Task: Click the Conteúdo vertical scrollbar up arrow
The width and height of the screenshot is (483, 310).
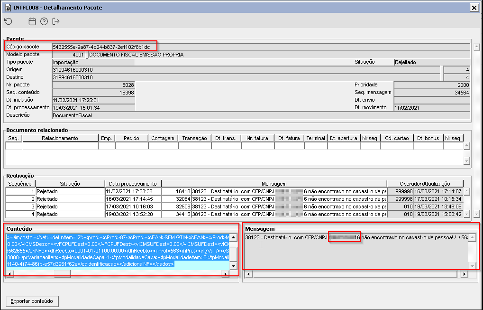Action: [x=233, y=237]
